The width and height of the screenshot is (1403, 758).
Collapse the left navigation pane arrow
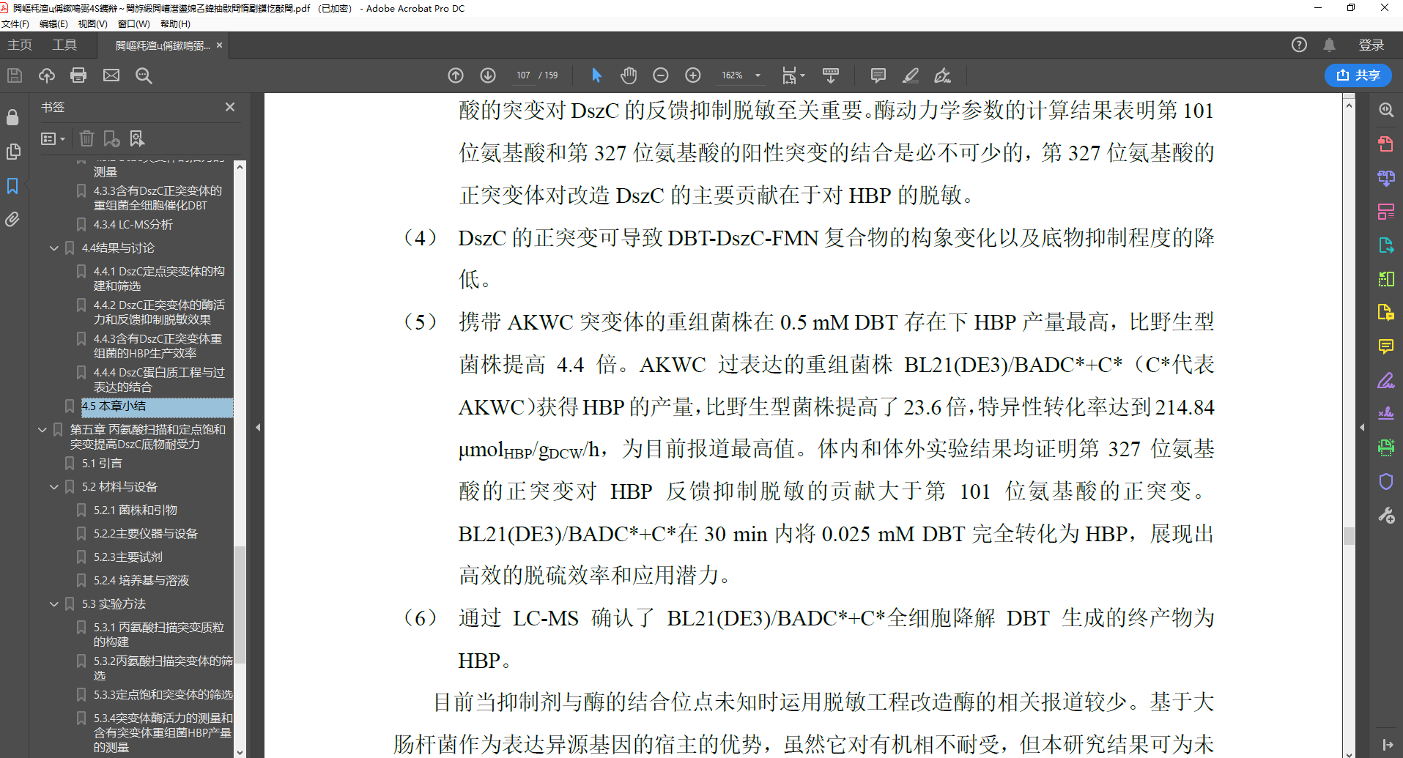pyautogui.click(x=258, y=427)
